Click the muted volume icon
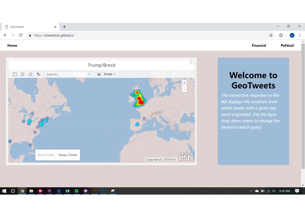The width and height of the screenshot is (305, 217). [x=274, y=191]
